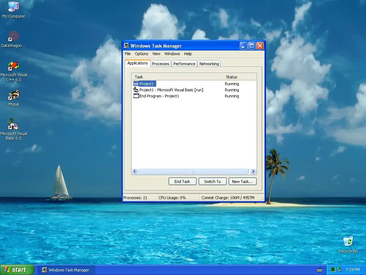Open the Windows menu

(172, 54)
